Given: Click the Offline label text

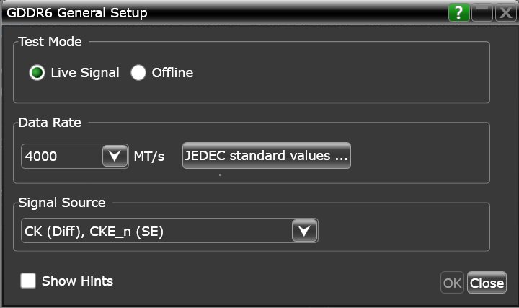Looking at the screenshot, I should click(x=172, y=73).
